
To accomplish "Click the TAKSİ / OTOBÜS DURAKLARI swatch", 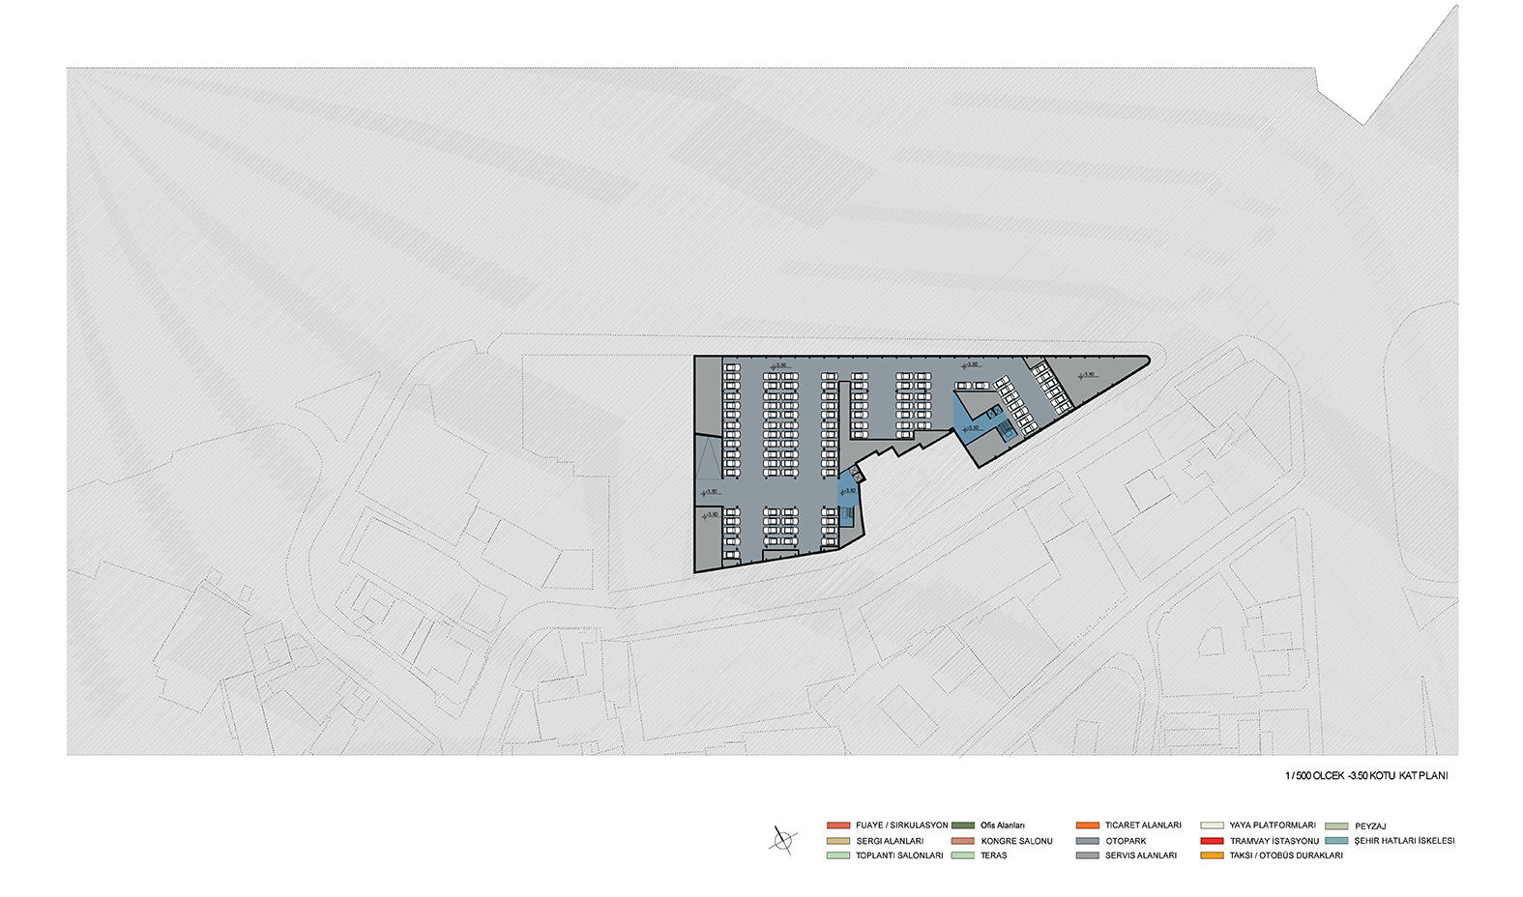I will click(x=1212, y=855).
